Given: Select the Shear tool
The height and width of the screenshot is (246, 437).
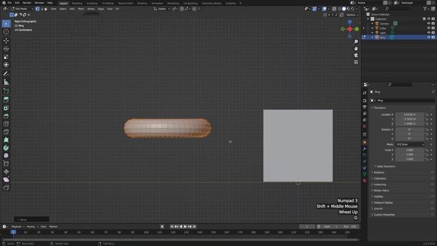Looking at the screenshot, I should [x=6, y=180].
